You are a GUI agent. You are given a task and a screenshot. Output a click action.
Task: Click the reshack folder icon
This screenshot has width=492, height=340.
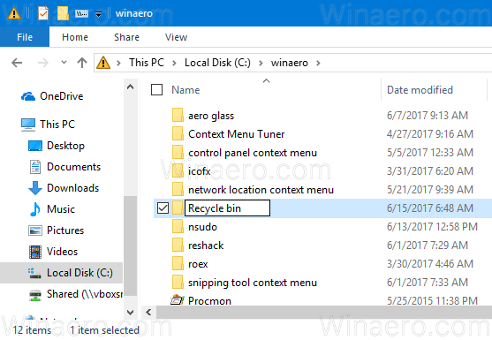(x=178, y=245)
